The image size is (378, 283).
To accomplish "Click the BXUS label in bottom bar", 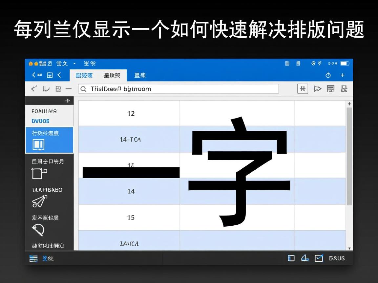I will (337, 258).
